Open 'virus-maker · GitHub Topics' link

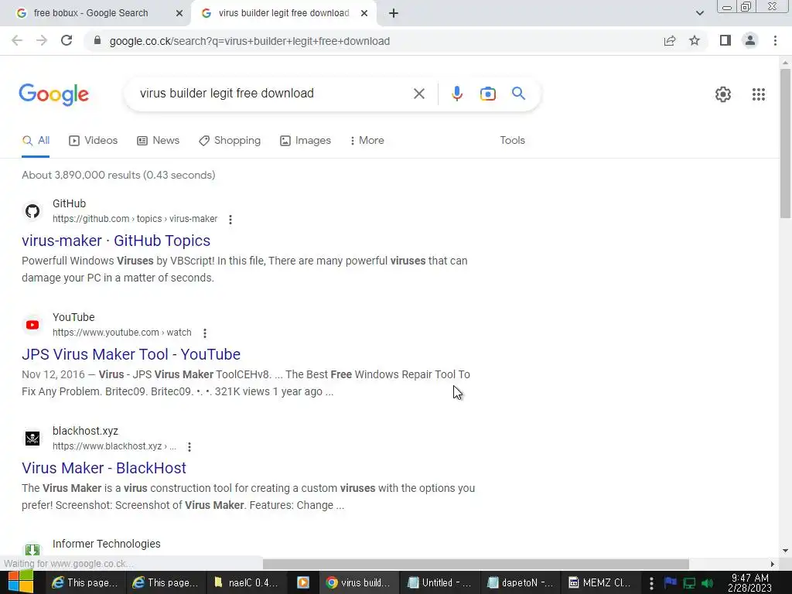pos(116,241)
